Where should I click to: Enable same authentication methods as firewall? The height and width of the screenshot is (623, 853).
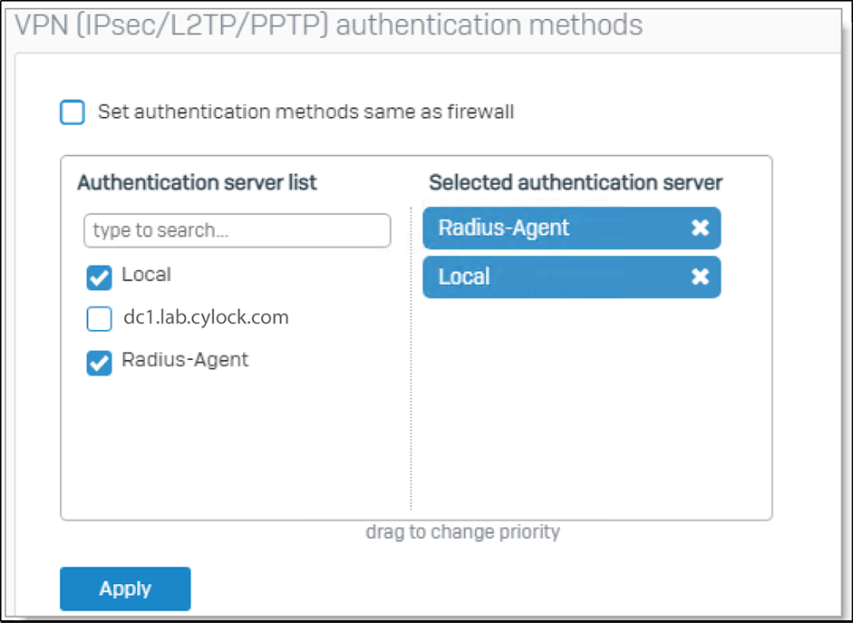73,112
